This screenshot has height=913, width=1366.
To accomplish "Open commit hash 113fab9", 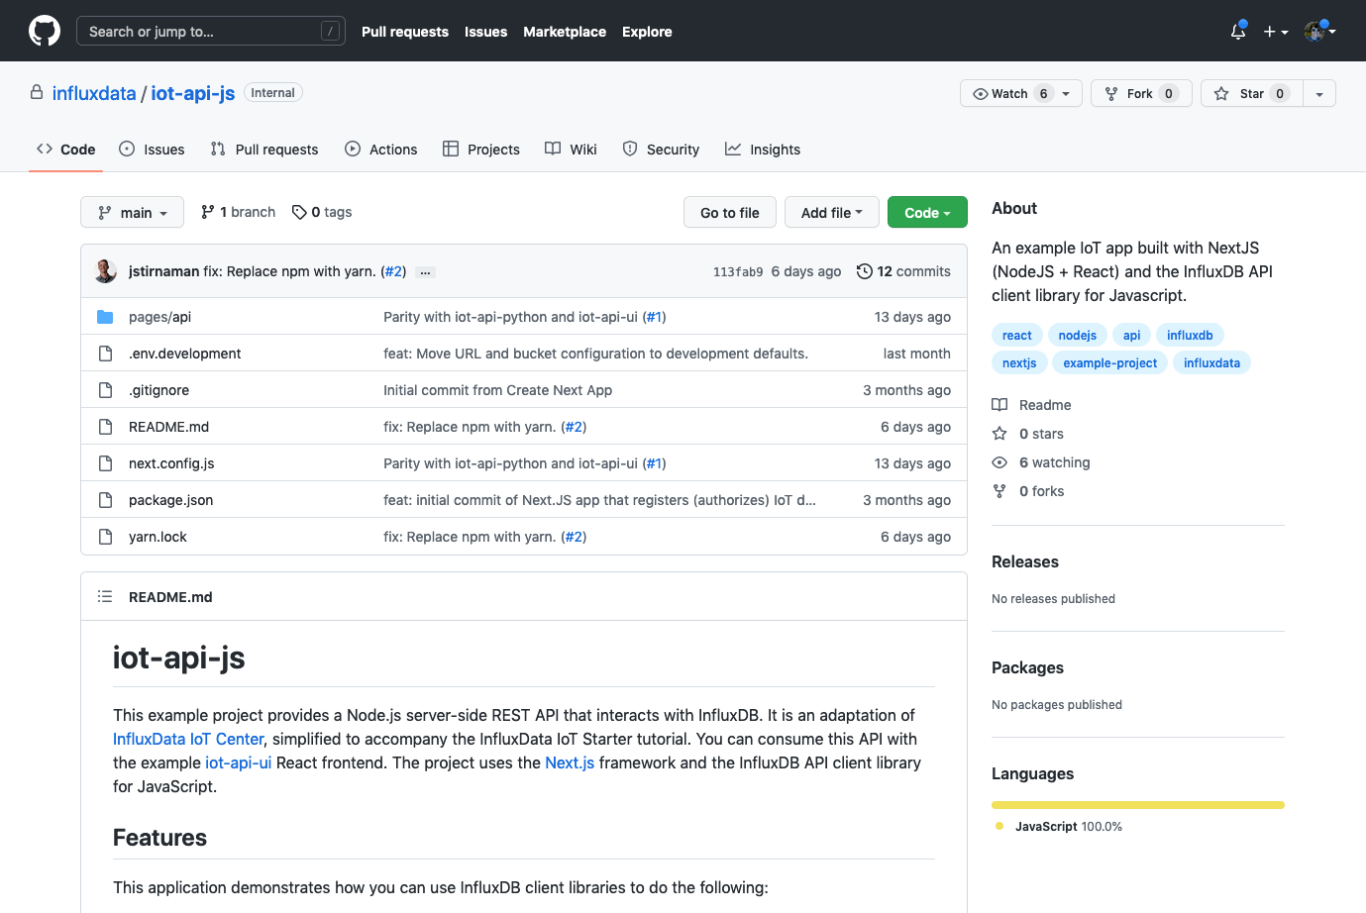I will click(738, 272).
